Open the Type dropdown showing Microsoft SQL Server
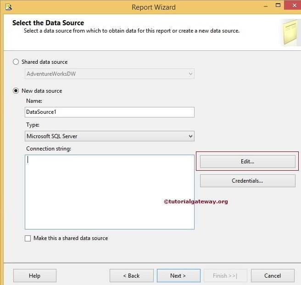 pyautogui.click(x=109, y=136)
